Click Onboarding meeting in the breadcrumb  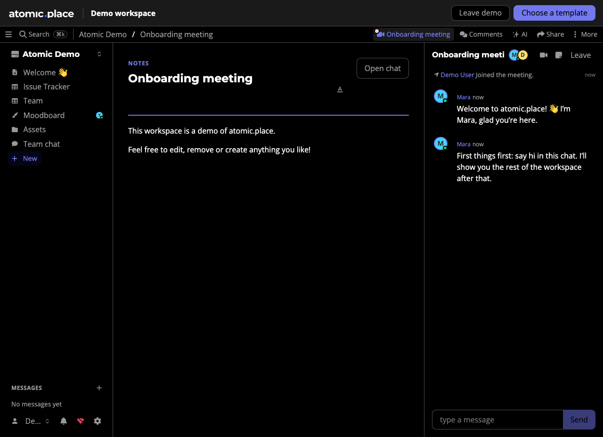[176, 34]
